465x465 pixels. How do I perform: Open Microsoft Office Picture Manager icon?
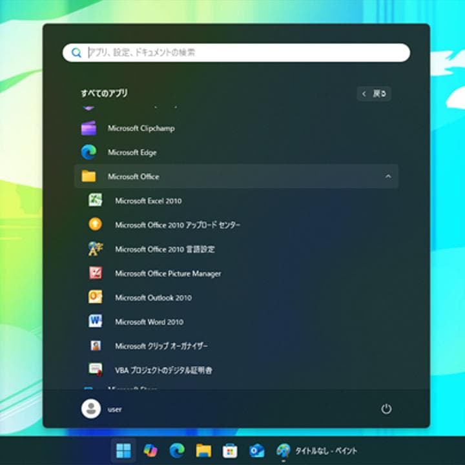pos(96,273)
